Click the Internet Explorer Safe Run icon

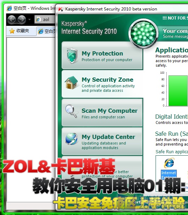[169, 163]
